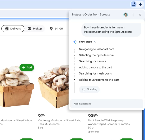Click the Adding mushrooms to the cart step
Image resolution: width=145 pixels, height=140 pixels.
click(99, 80)
